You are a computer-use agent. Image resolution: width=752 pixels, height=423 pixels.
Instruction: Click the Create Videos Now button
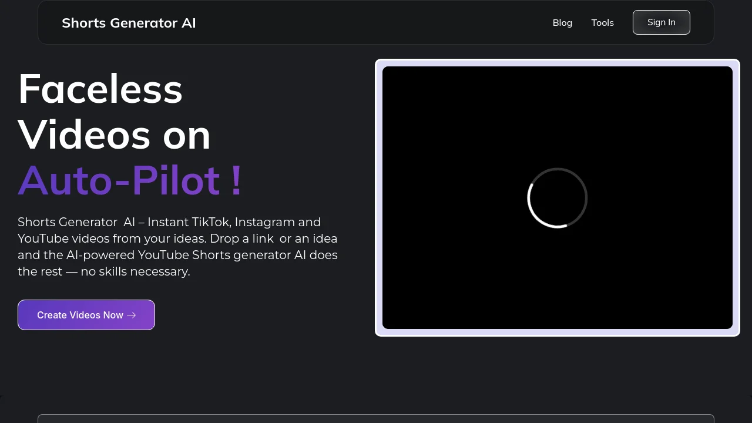point(86,315)
